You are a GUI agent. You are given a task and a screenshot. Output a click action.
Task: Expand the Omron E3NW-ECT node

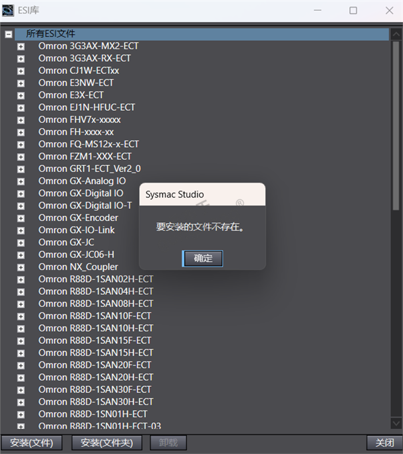click(x=21, y=83)
